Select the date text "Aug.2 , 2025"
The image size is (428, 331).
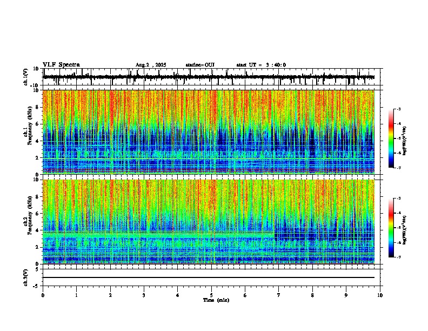pyautogui.click(x=151, y=65)
